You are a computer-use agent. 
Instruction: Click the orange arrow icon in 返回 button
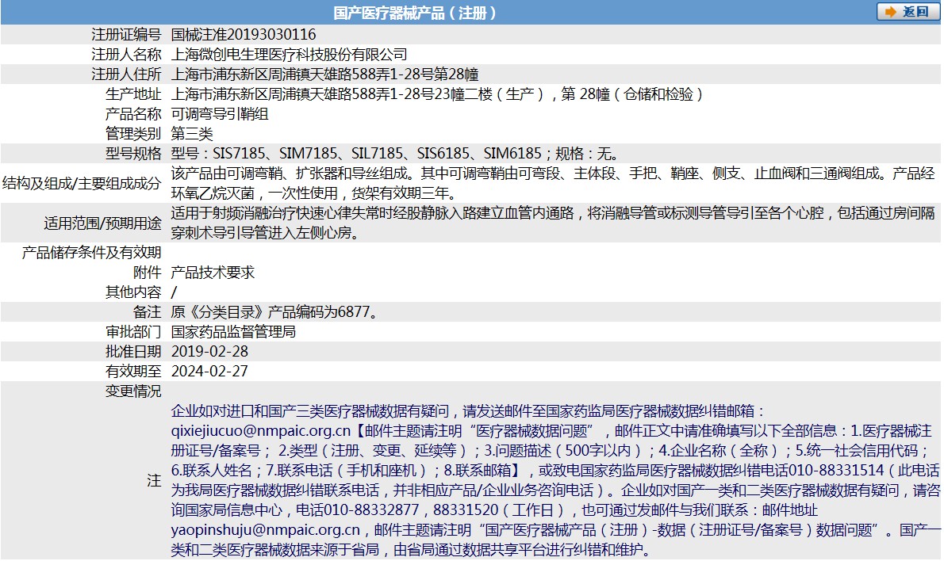coord(890,11)
